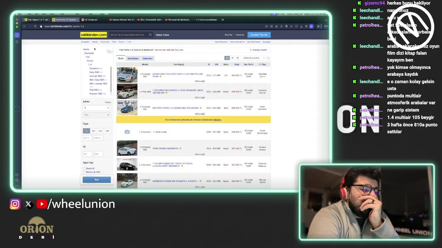Select the Sahibinden listings tab
The height and width of the screenshot is (248, 442).
133,59
